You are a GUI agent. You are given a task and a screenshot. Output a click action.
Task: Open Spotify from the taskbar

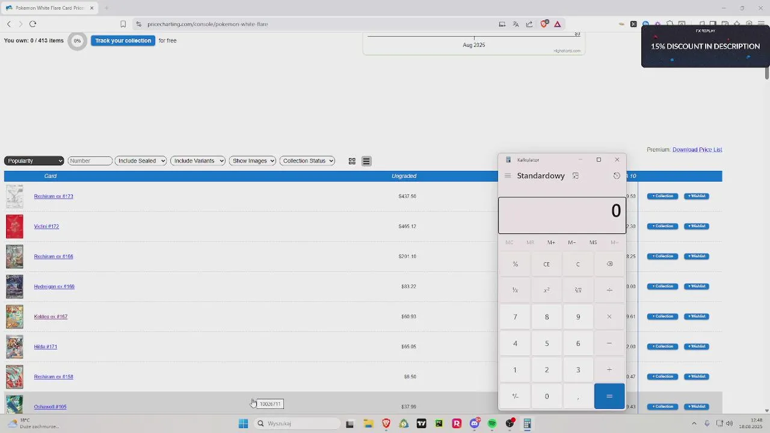(x=492, y=424)
